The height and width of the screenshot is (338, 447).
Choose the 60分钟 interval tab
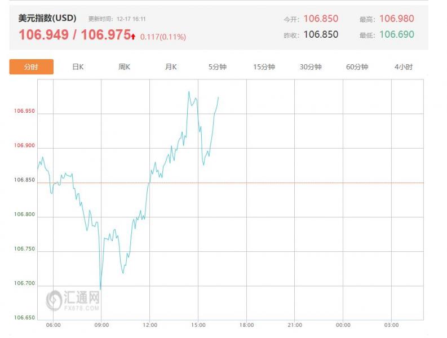tap(357, 67)
